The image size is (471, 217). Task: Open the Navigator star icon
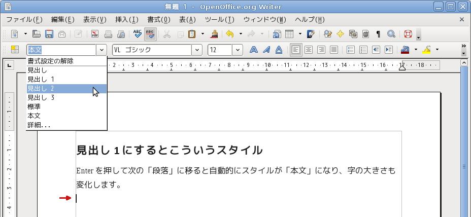tap(340, 34)
